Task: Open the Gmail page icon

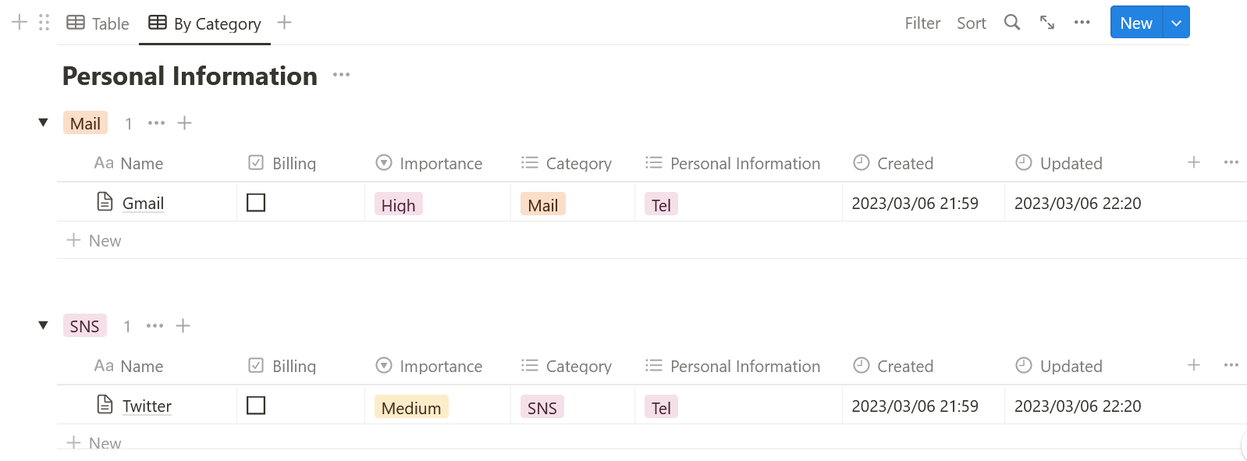Action: (105, 202)
